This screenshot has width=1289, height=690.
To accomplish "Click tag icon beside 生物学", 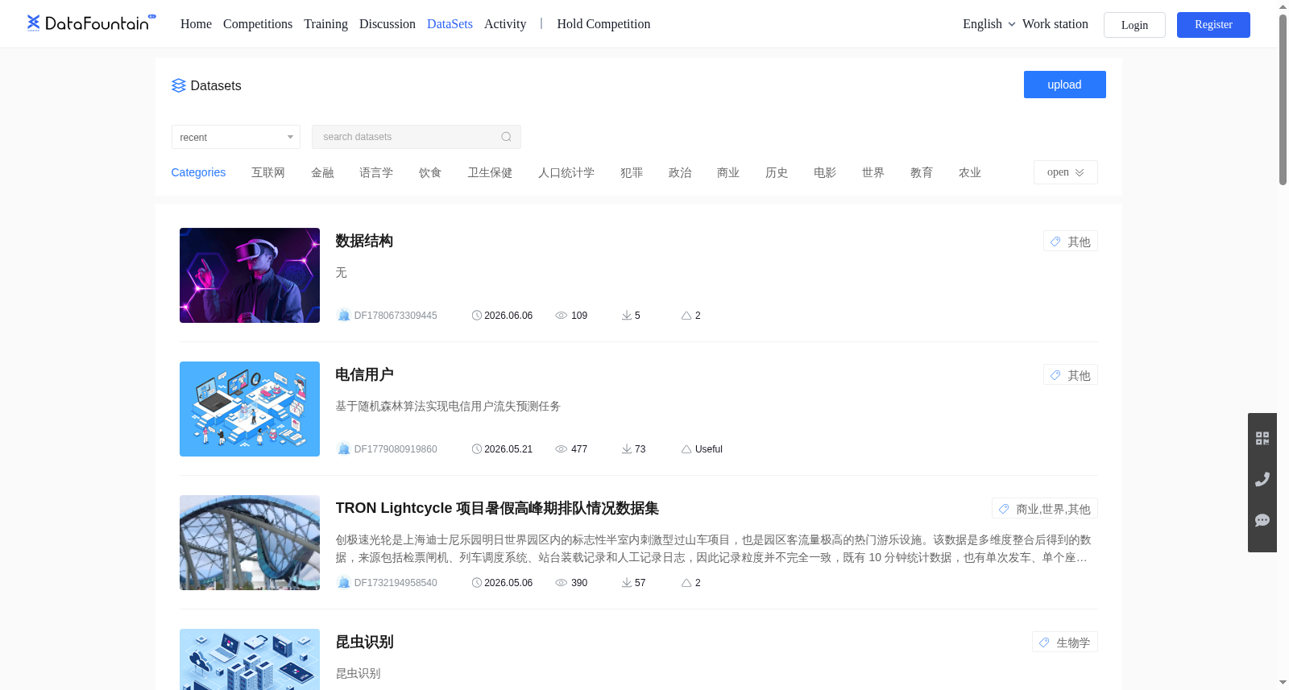I will click(1044, 642).
